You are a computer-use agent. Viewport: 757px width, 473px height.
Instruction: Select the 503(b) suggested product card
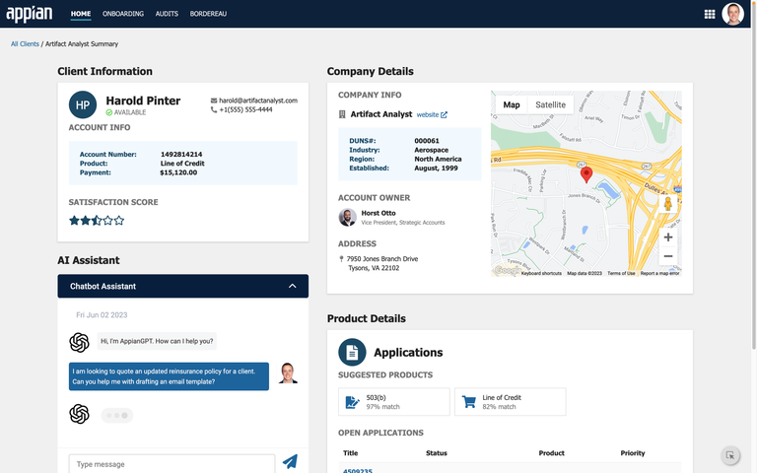click(393, 402)
